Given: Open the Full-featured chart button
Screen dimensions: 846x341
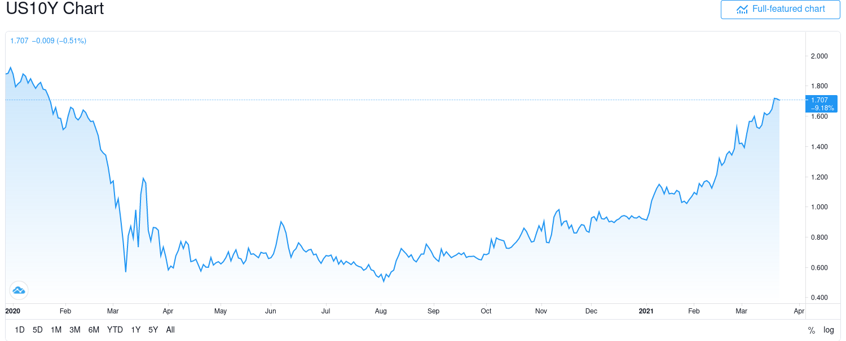Looking at the screenshot, I should tap(780, 10).
